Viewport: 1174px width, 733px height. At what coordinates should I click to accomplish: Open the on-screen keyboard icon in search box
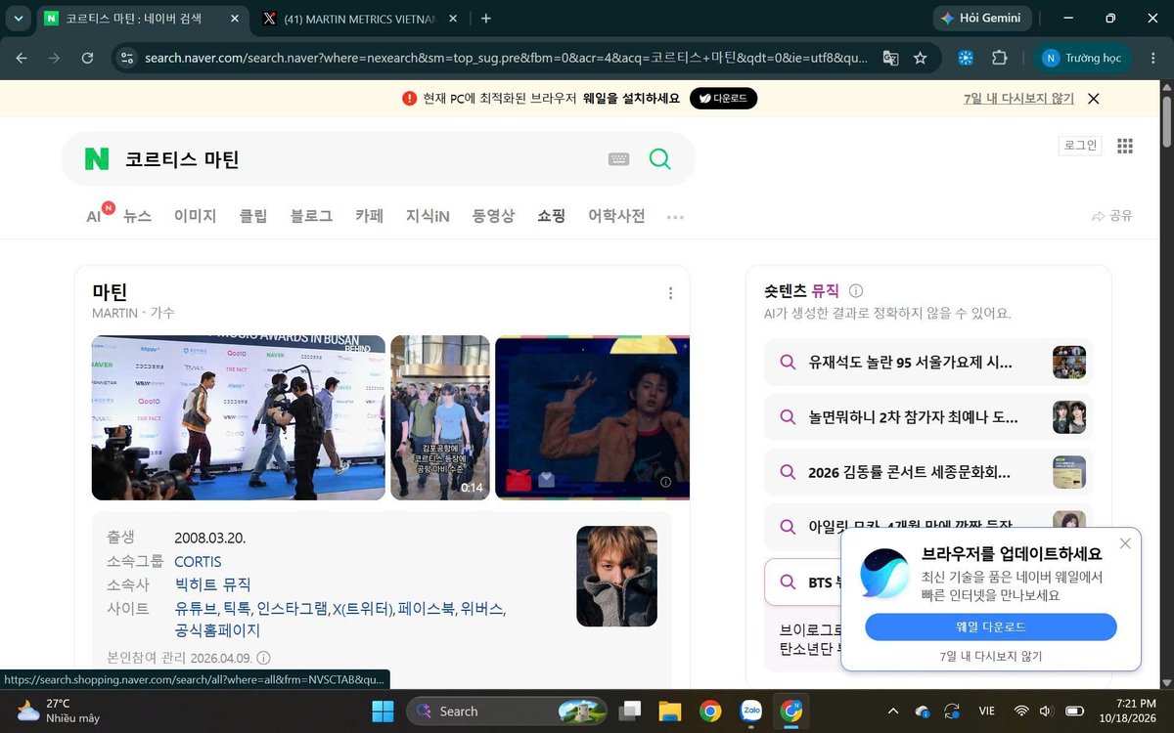click(x=618, y=159)
